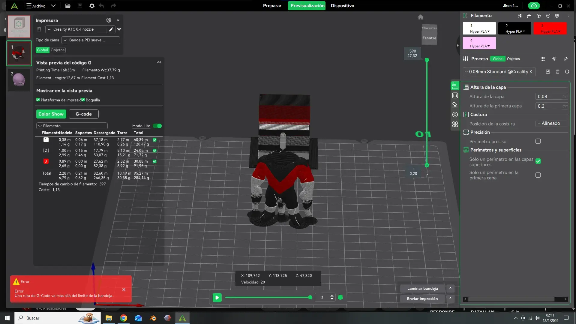Delete the process preset with trash icon
This screenshot has width=576, height=324.
coord(557,72)
